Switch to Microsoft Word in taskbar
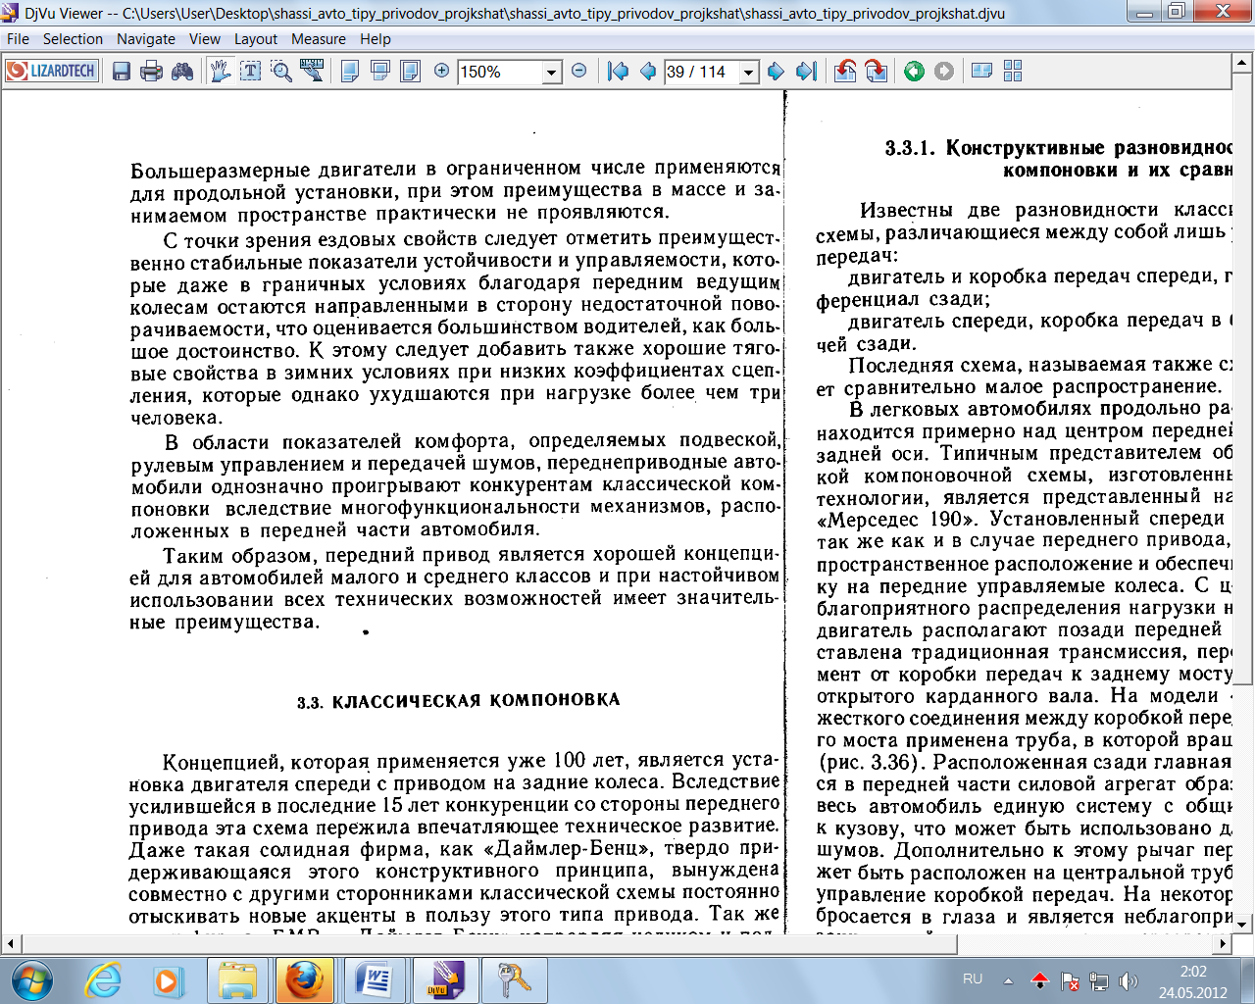The width and height of the screenshot is (1255, 1004). (x=374, y=979)
